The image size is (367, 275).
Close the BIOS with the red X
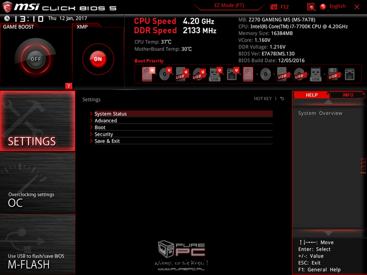click(x=357, y=7)
